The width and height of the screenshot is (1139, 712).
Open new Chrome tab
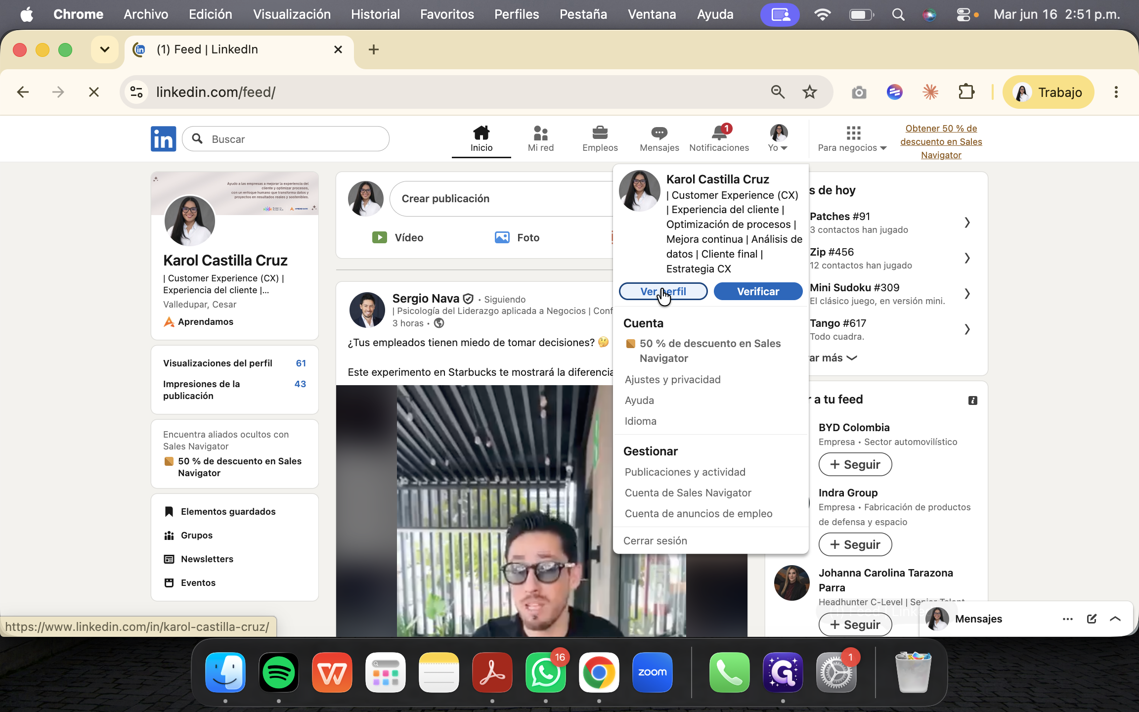pos(374,49)
